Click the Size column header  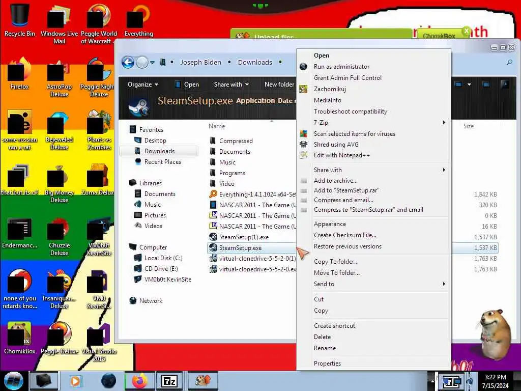coord(469,126)
